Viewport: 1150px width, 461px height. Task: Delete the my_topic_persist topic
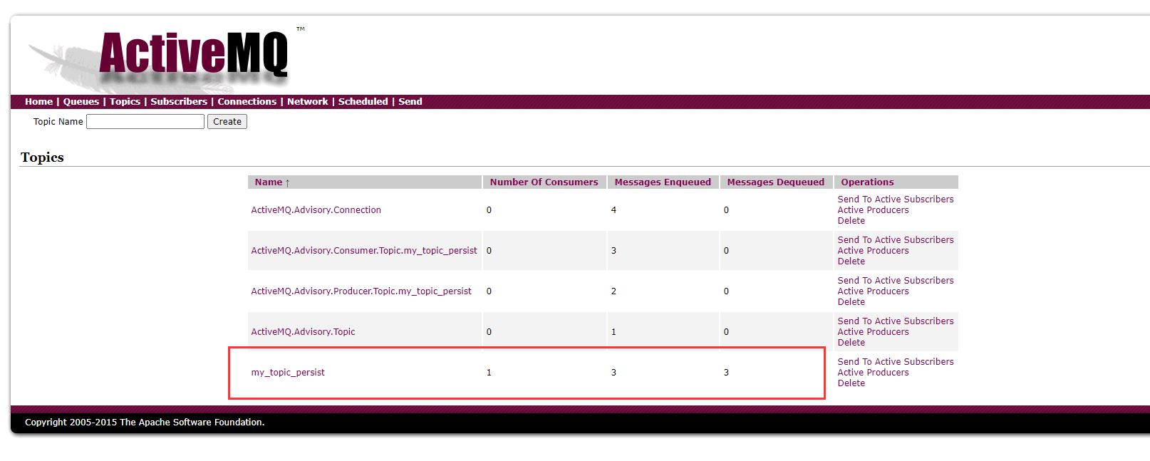851,383
